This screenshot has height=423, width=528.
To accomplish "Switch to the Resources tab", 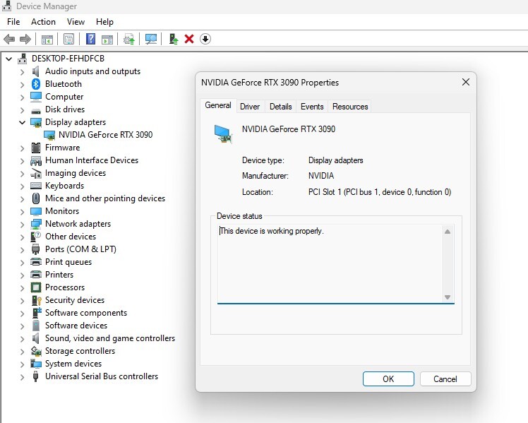I will pos(350,107).
